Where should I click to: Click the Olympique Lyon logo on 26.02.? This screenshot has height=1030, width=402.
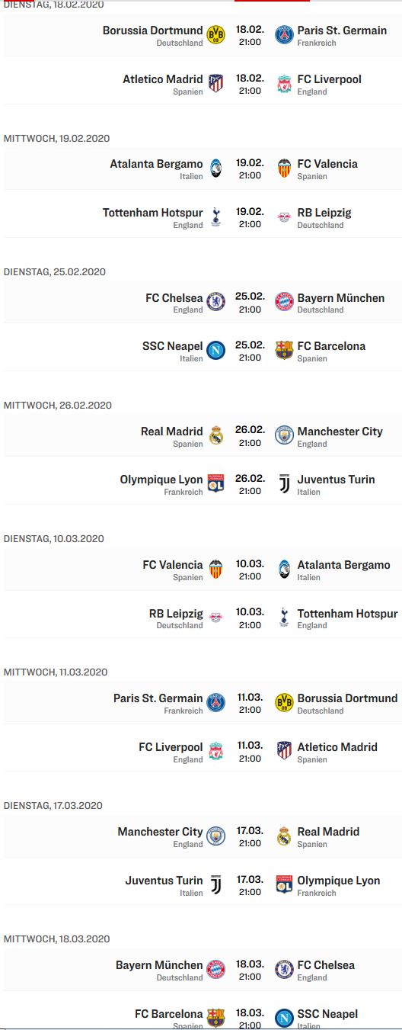pyautogui.click(x=216, y=483)
